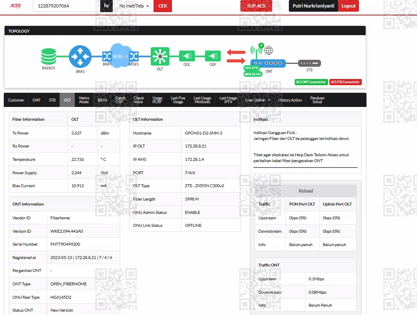Click the globe internet icon
Image resolution: width=417 pixels, height=315 pixels.
268,50
